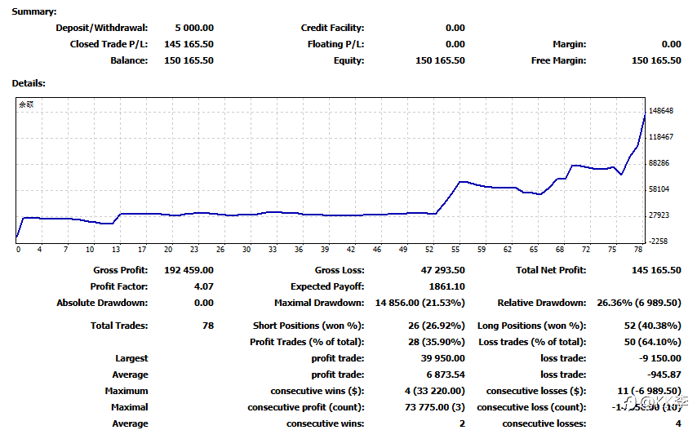The image size is (697, 430).
Task: Click the Deposit/Withdrawal label
Action: click(x=102, y=28)
